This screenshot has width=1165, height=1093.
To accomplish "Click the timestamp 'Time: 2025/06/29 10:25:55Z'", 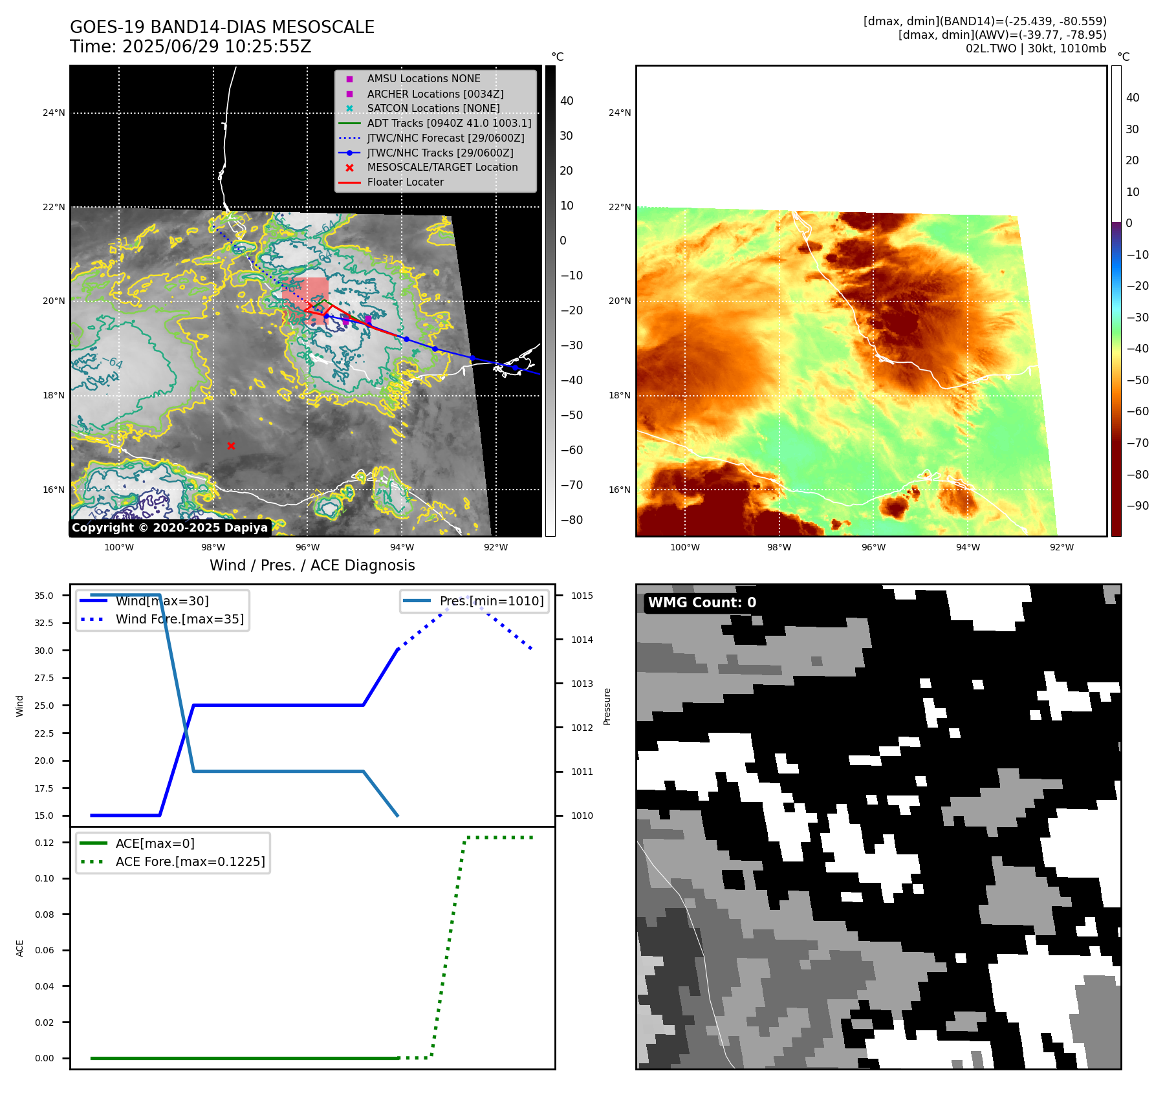I will tap(191, 47).
